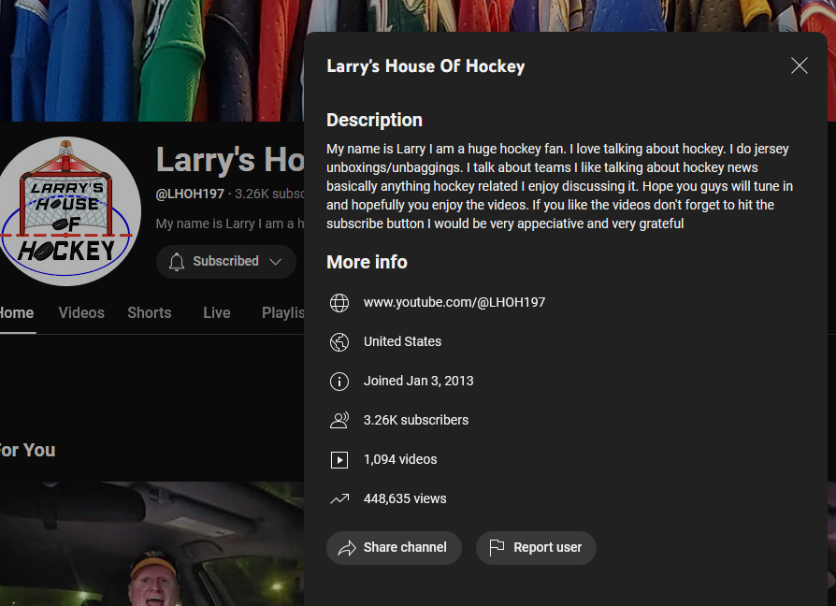Click the "448,635 views" text
The height and width of the screenshot is (606, 836).
pyautogui.click(x=405, y=498)
